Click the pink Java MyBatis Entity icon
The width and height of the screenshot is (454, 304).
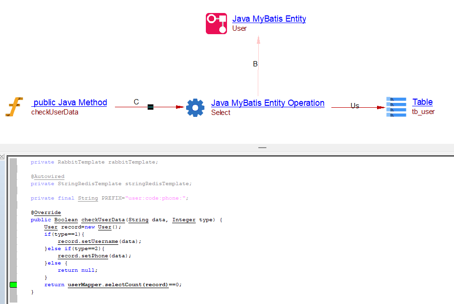pyautogui.click(x=216, y=24)
